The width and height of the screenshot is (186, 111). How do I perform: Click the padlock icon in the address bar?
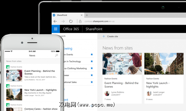coord(80,21)
